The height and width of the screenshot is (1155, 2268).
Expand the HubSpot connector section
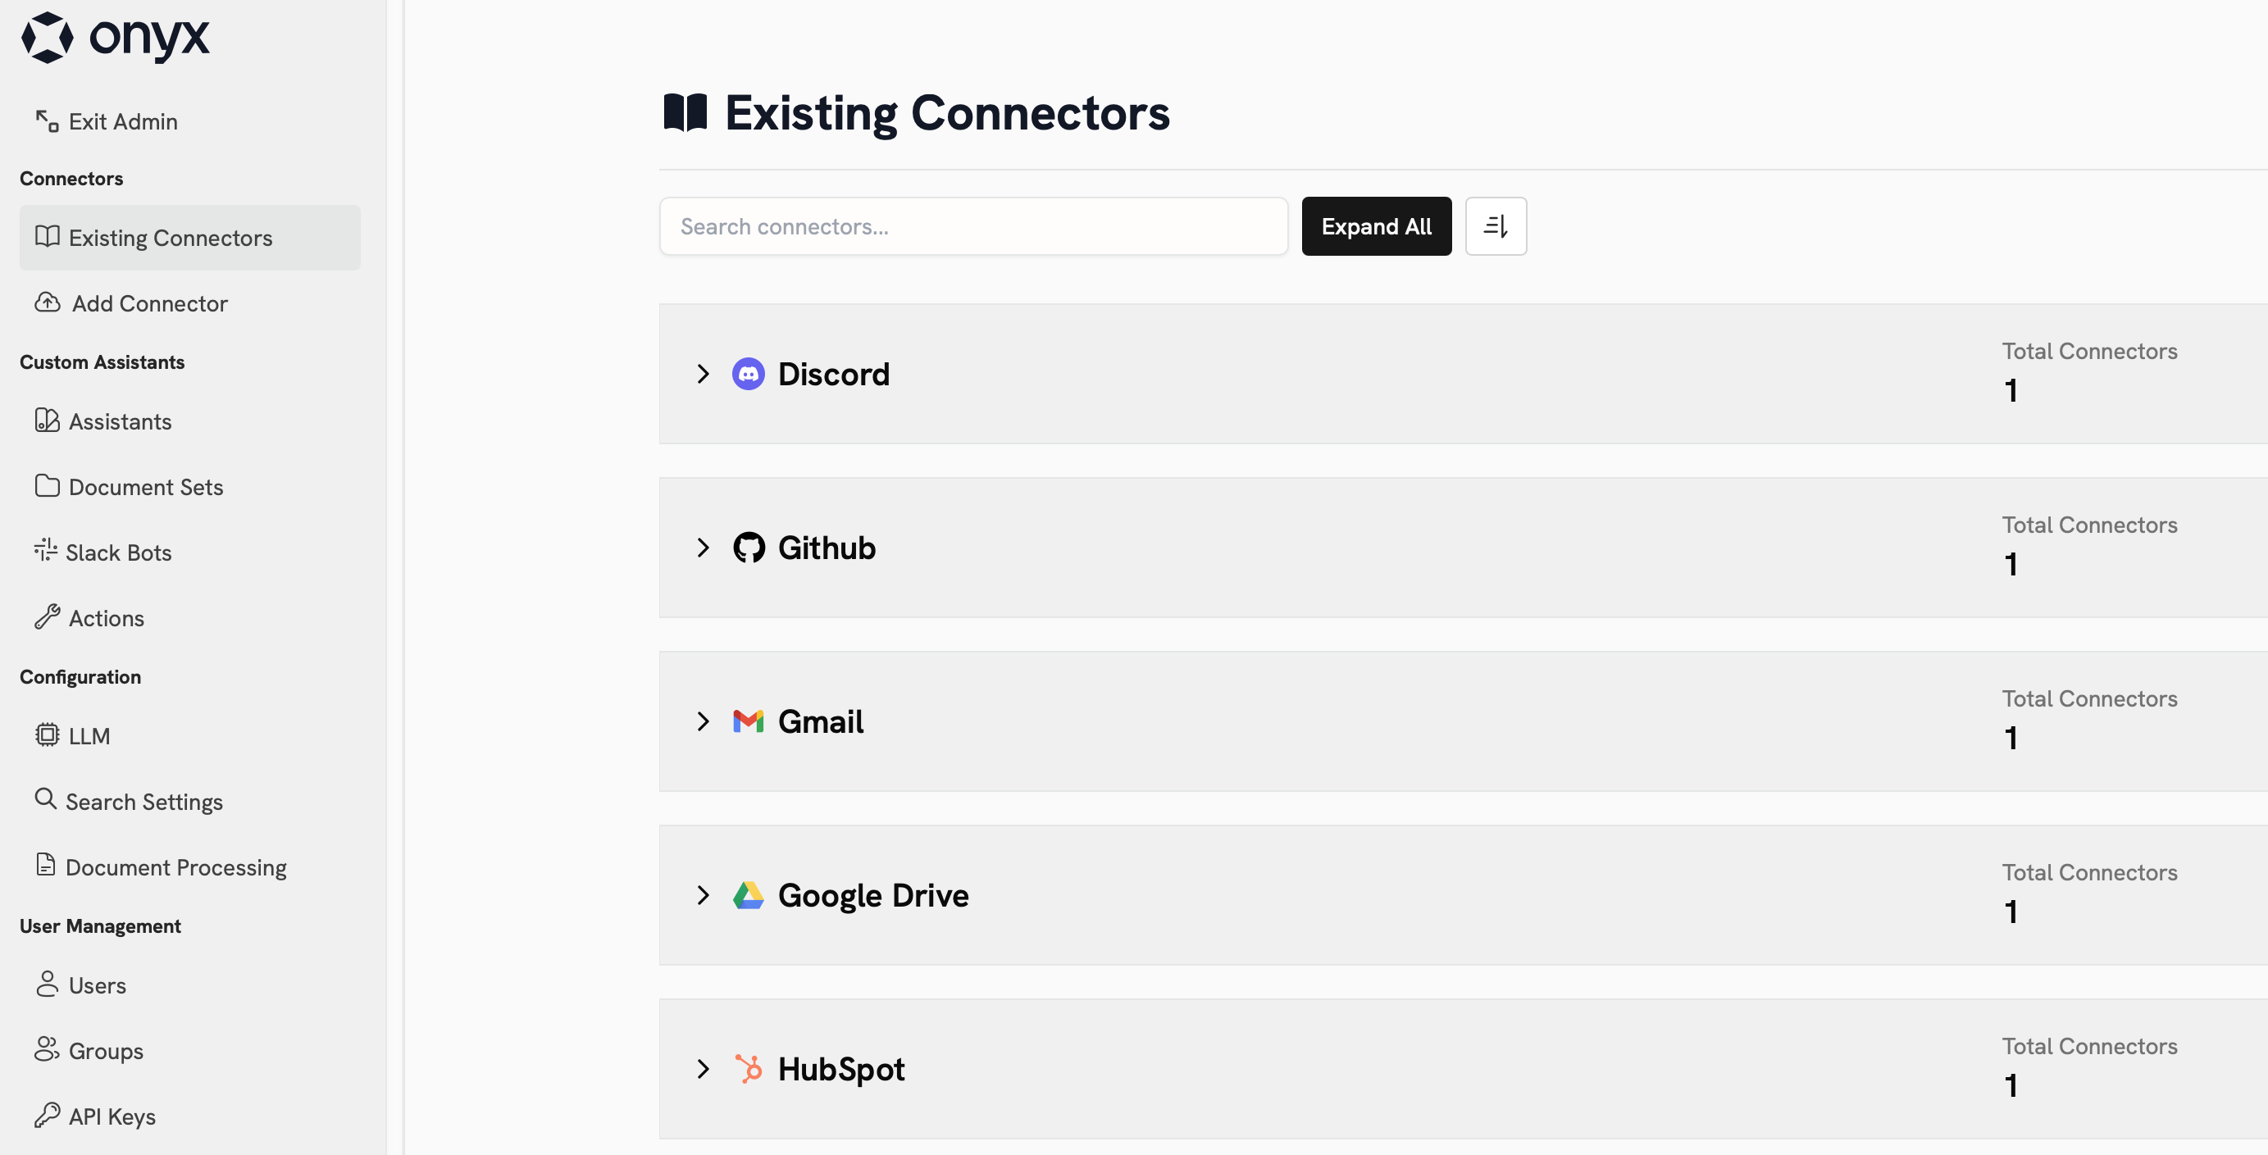(x=703, y=1068)
